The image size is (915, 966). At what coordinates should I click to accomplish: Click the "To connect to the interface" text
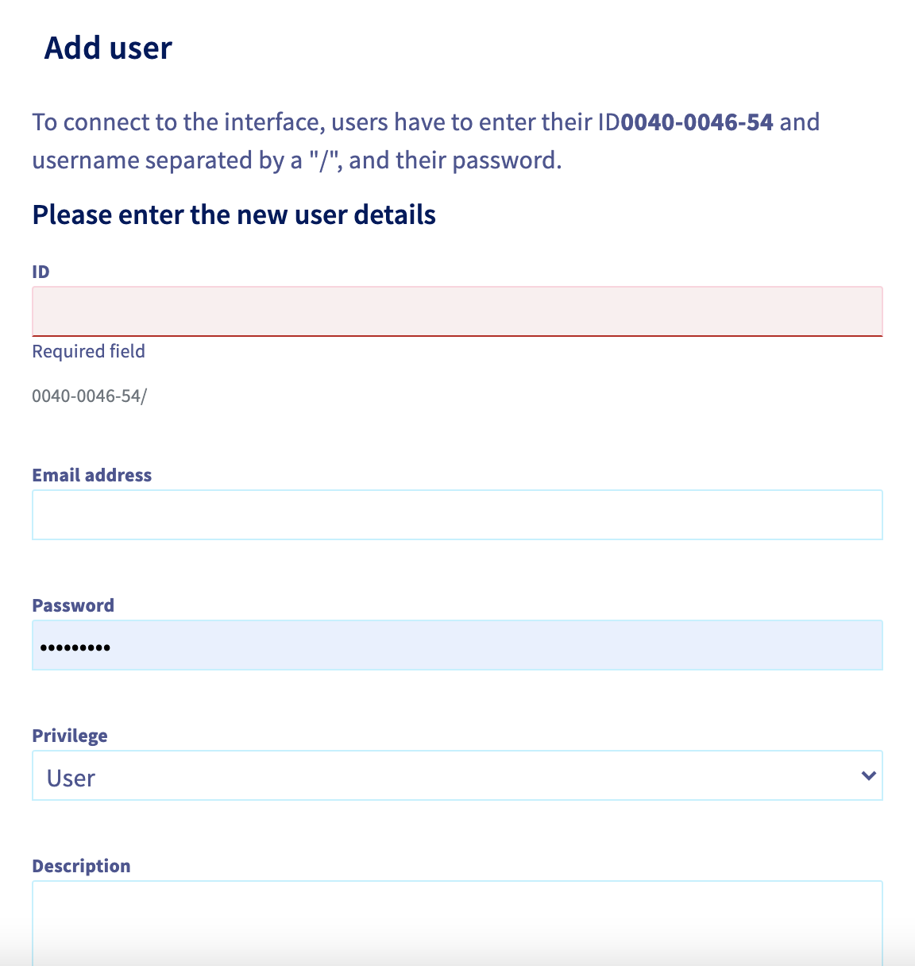[x=179, y=122]
